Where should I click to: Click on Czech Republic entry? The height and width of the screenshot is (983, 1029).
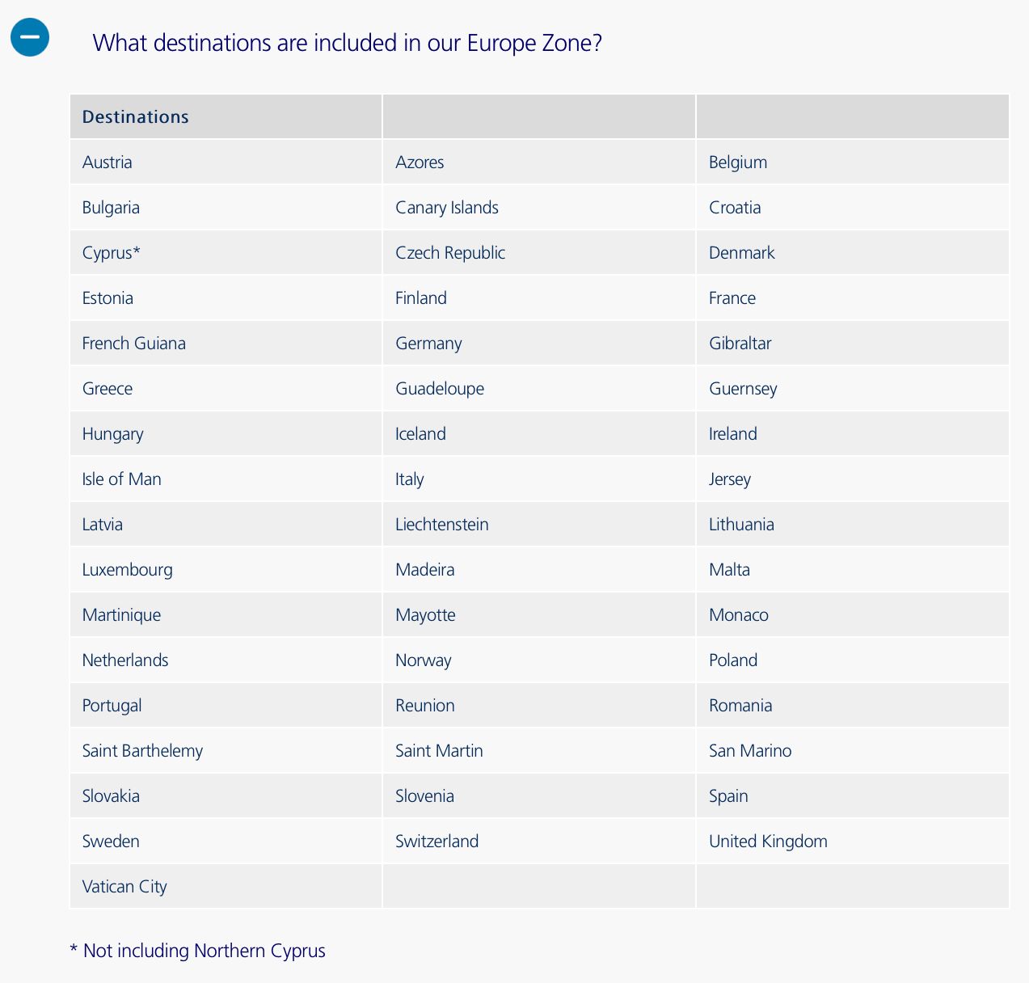pos(450,253)
